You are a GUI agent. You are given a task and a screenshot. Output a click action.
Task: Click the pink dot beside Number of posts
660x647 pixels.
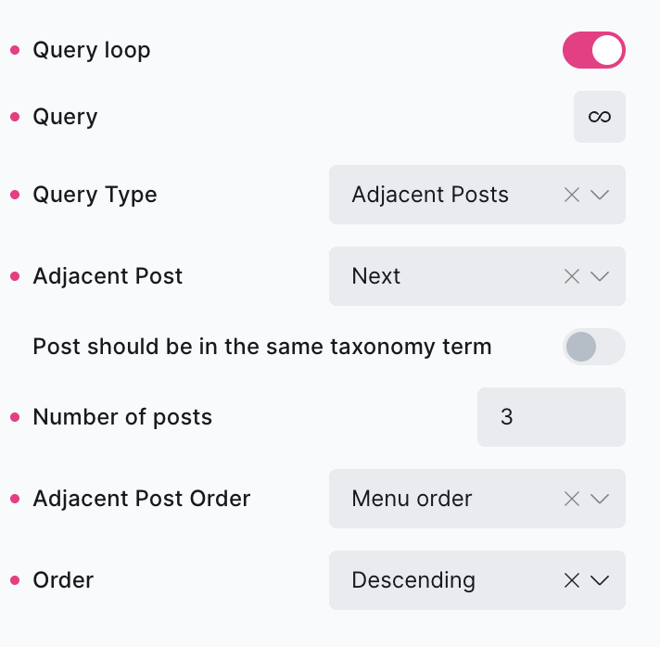(15, 417)
